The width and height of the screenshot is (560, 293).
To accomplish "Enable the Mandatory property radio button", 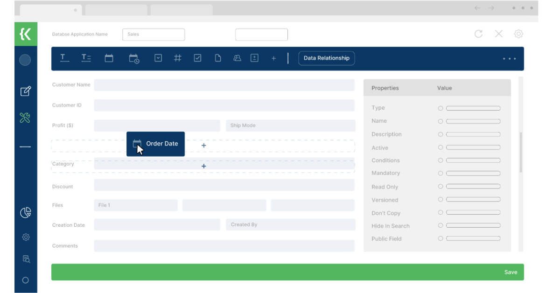I will [x=440, y=173].
